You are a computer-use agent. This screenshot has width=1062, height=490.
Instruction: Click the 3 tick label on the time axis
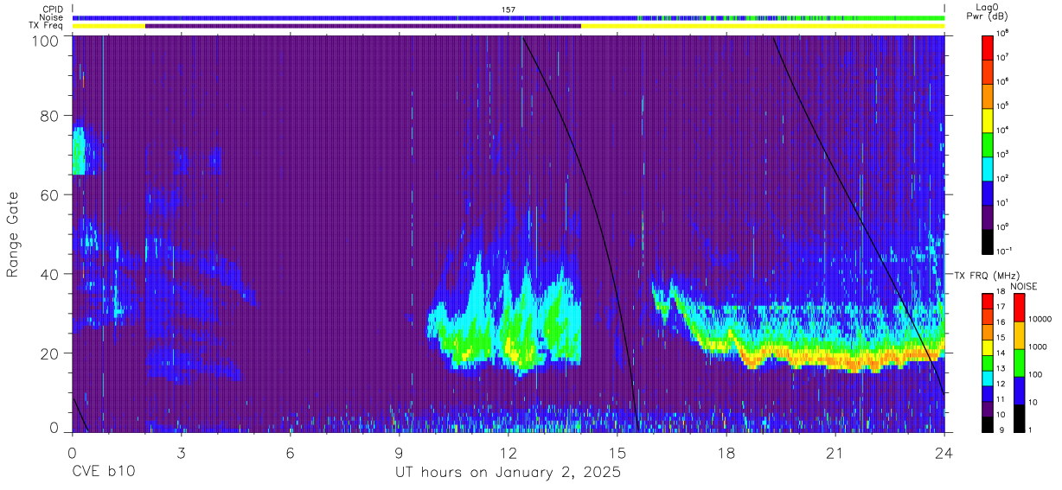click(181, 453)
